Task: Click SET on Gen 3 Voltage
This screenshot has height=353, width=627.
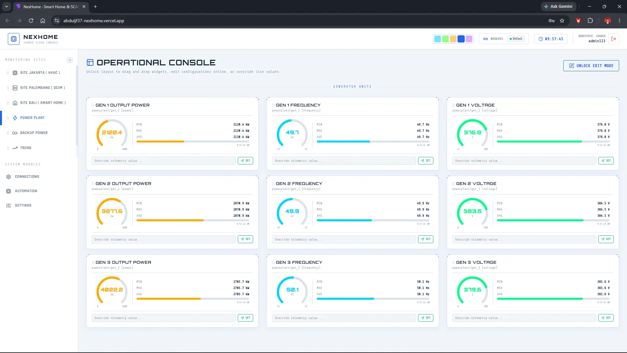Action: click(x=606, y=318)
